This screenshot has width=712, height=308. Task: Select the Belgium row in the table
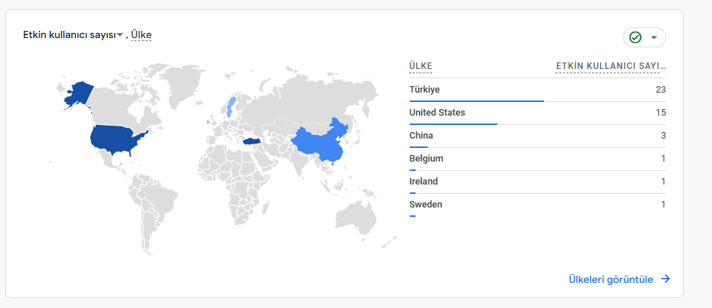[x=538, y=159]
